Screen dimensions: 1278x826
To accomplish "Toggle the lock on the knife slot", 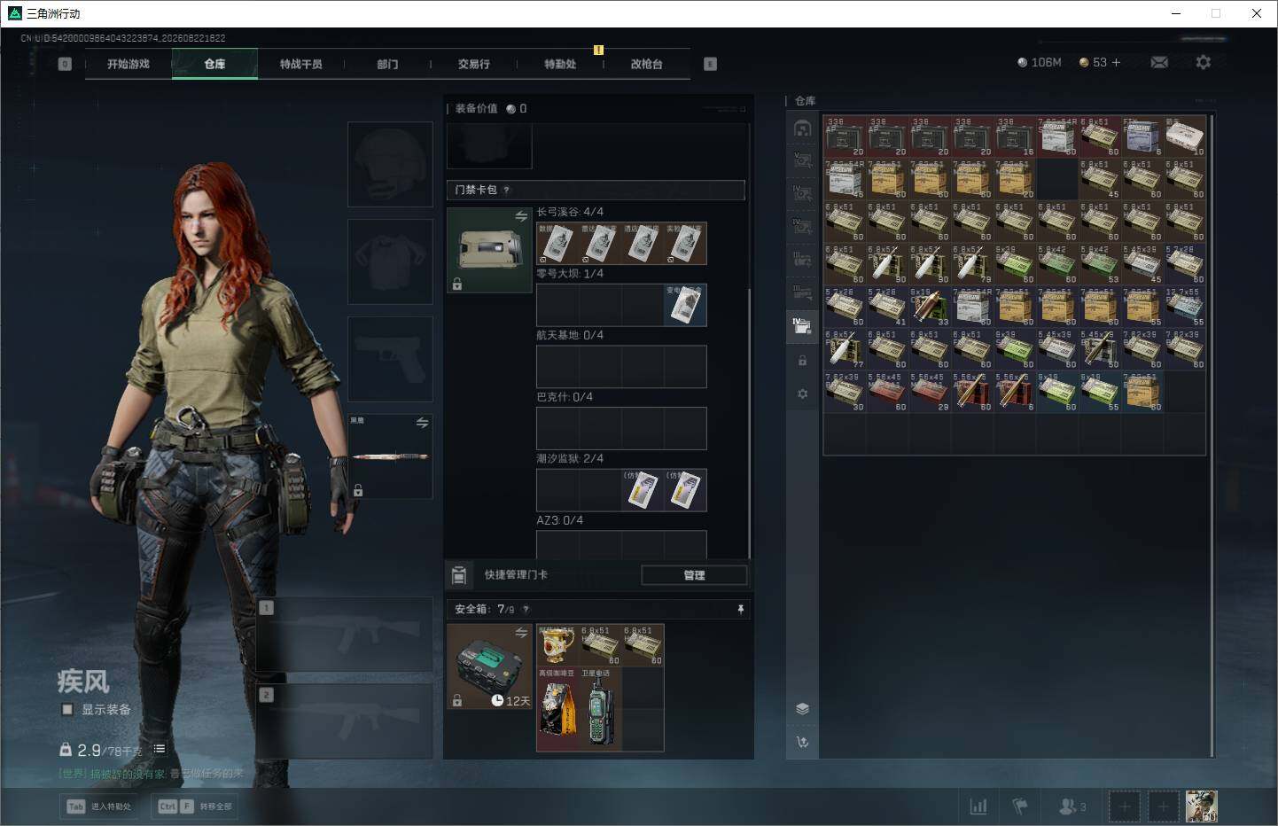I will (358, 490).
